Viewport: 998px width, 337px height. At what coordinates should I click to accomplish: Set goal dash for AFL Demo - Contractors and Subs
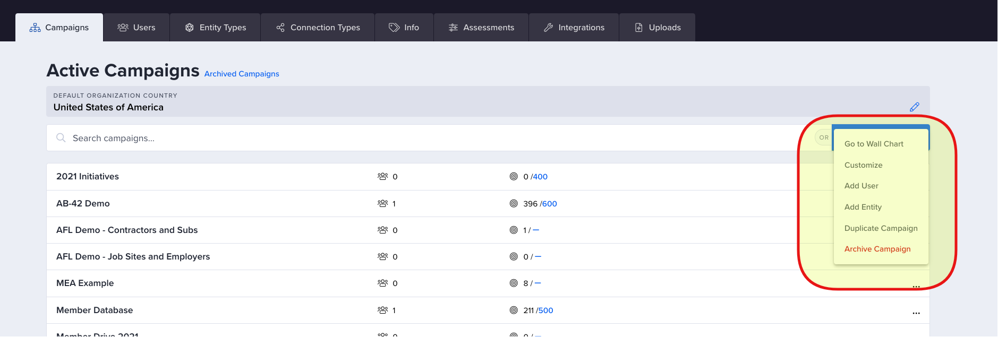pyautogui.click(x=536, y=230)
